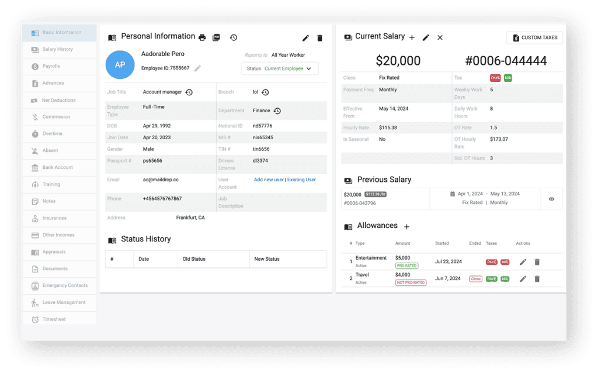View Department history icon
The image size is (598, 373).
[277, 110]
